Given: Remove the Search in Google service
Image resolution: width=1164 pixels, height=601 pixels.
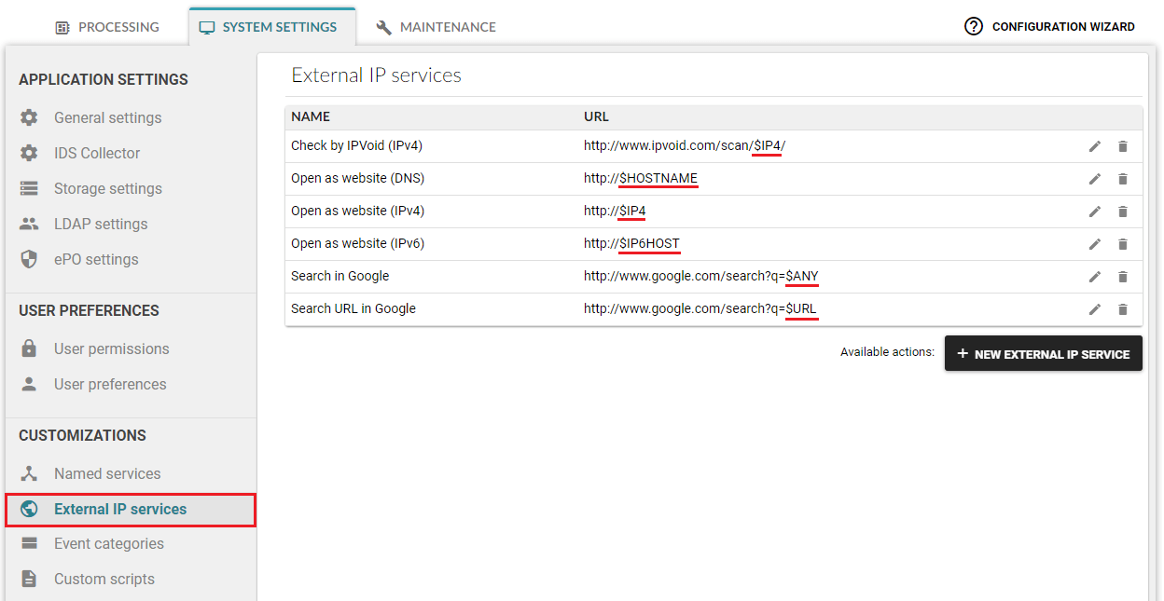Looking at the screenshot, I should 1123,277.
